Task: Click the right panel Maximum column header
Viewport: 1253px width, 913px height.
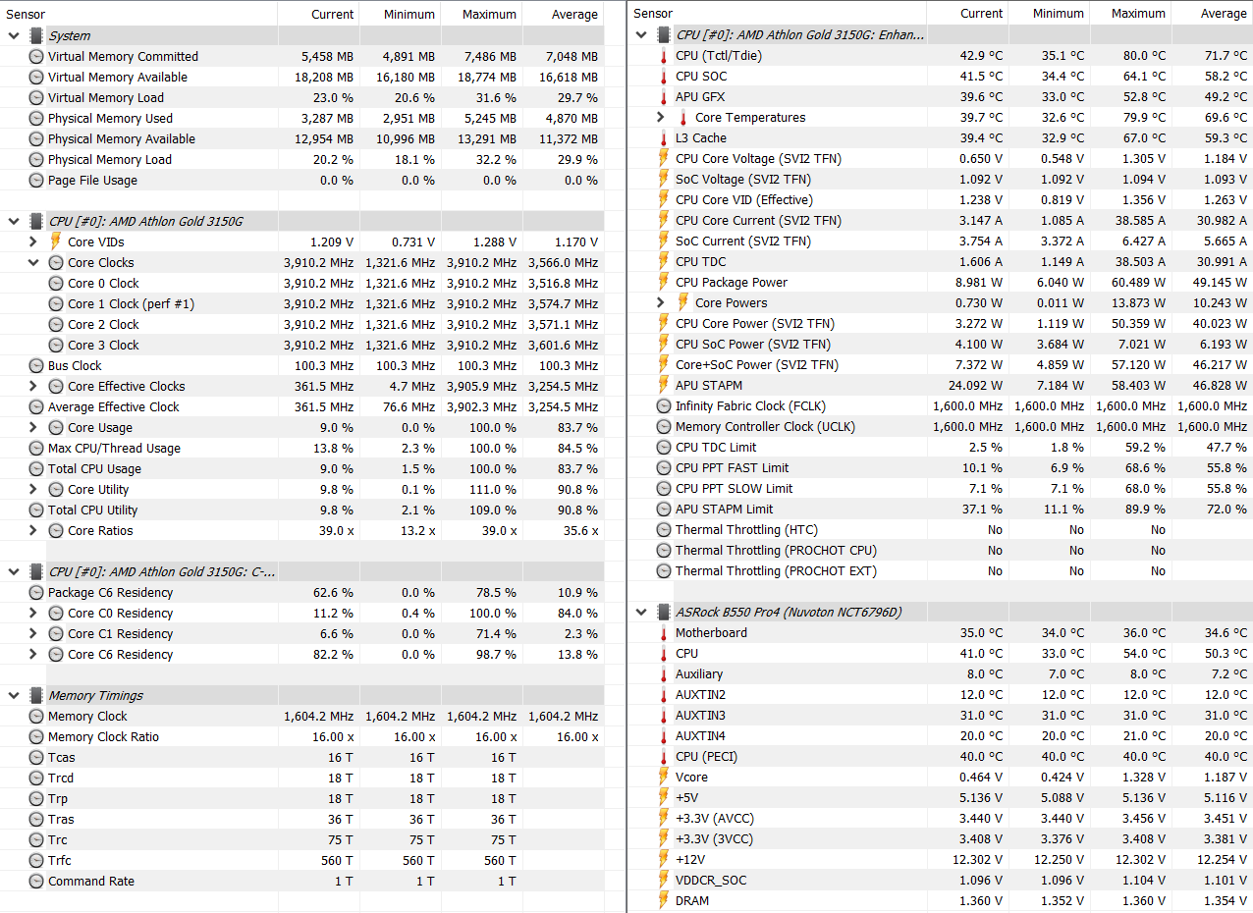Action: (1131, 14)
